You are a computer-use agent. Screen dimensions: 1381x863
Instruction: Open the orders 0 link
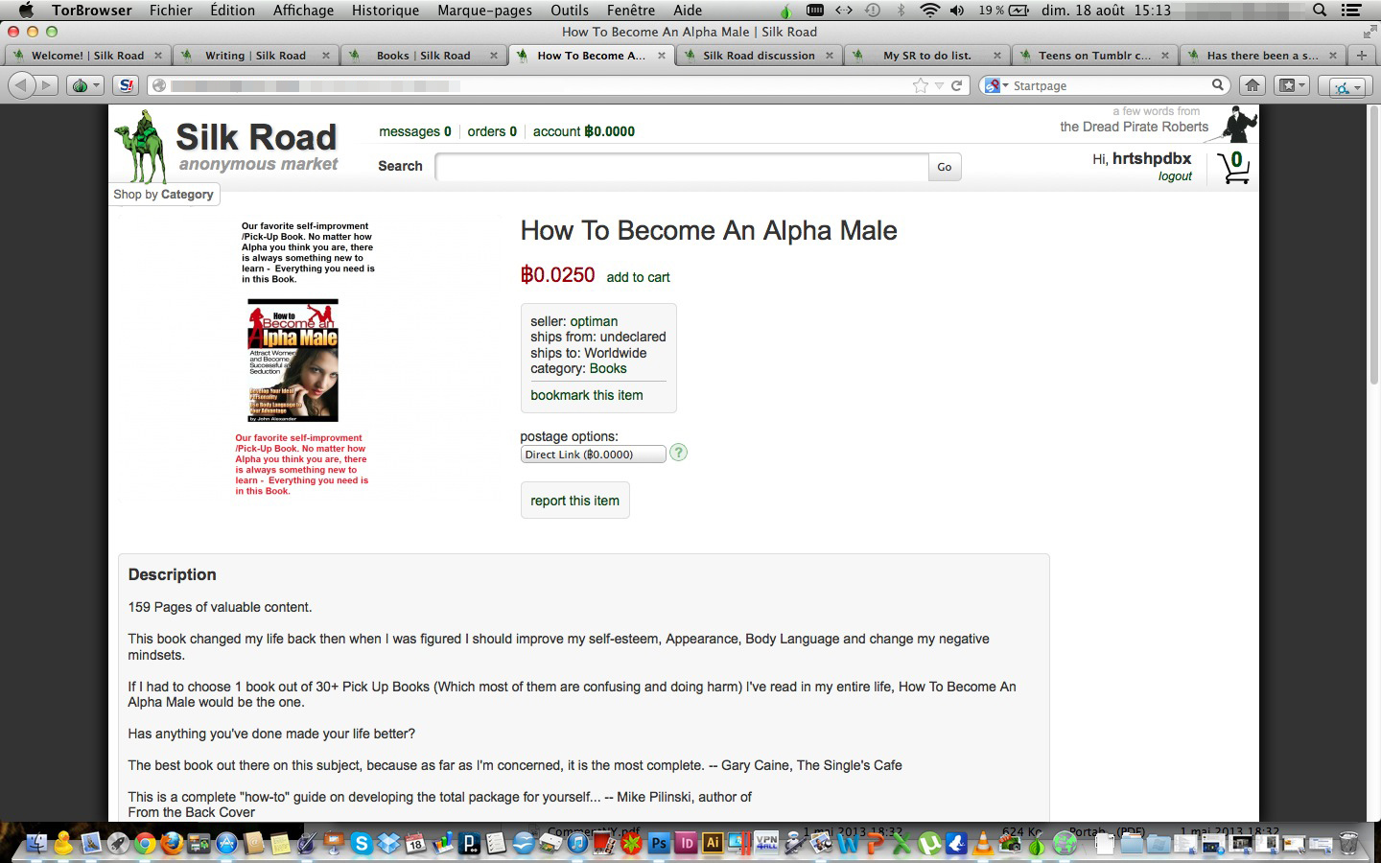(x=492, y=131)
